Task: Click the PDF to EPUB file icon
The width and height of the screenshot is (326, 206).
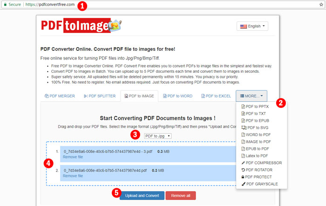Action: click(x=243, y=121)
